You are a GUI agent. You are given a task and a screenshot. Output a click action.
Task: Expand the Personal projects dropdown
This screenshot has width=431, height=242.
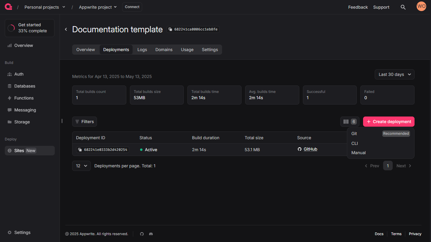point(45,7)
